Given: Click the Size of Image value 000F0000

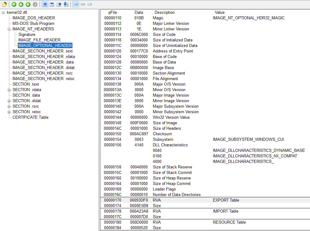Looking at the screenshot, I should [x=139, y=123].
